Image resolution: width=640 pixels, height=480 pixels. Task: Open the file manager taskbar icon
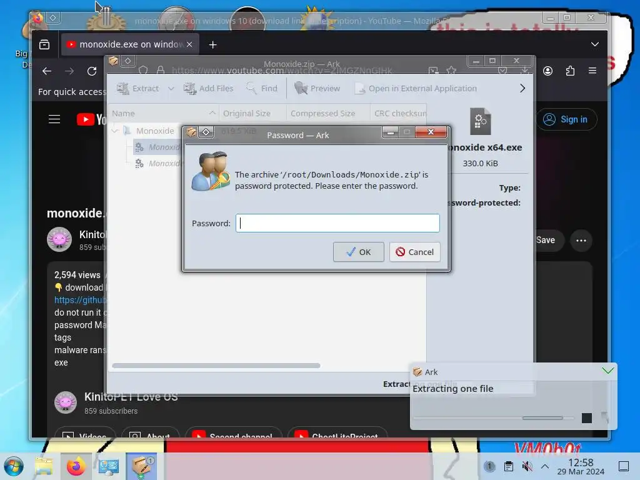[x=44, y=466]
